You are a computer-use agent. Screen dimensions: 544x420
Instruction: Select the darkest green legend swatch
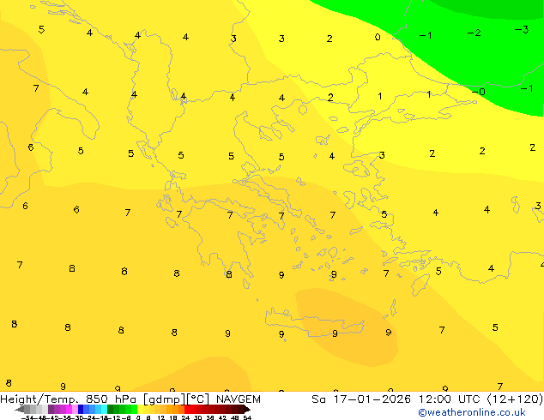point(110,409)
